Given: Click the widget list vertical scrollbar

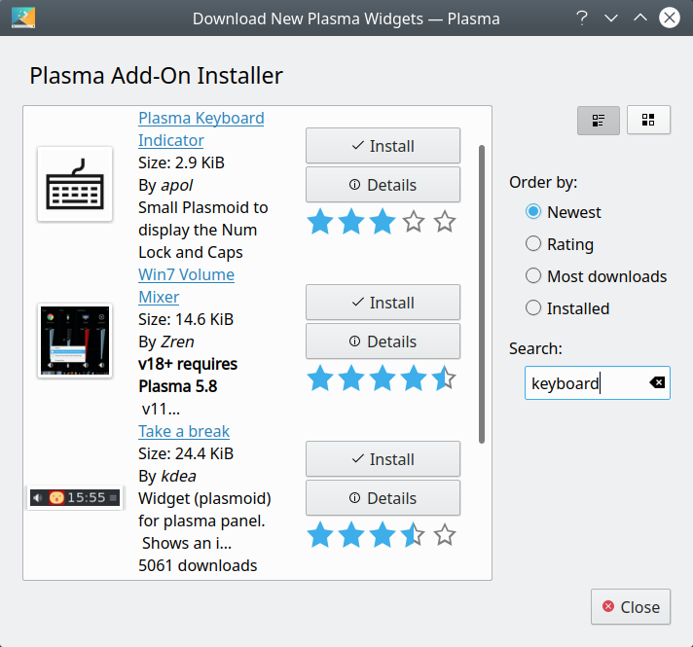Looking at the screenshot, I should click(x=482, y=294).
